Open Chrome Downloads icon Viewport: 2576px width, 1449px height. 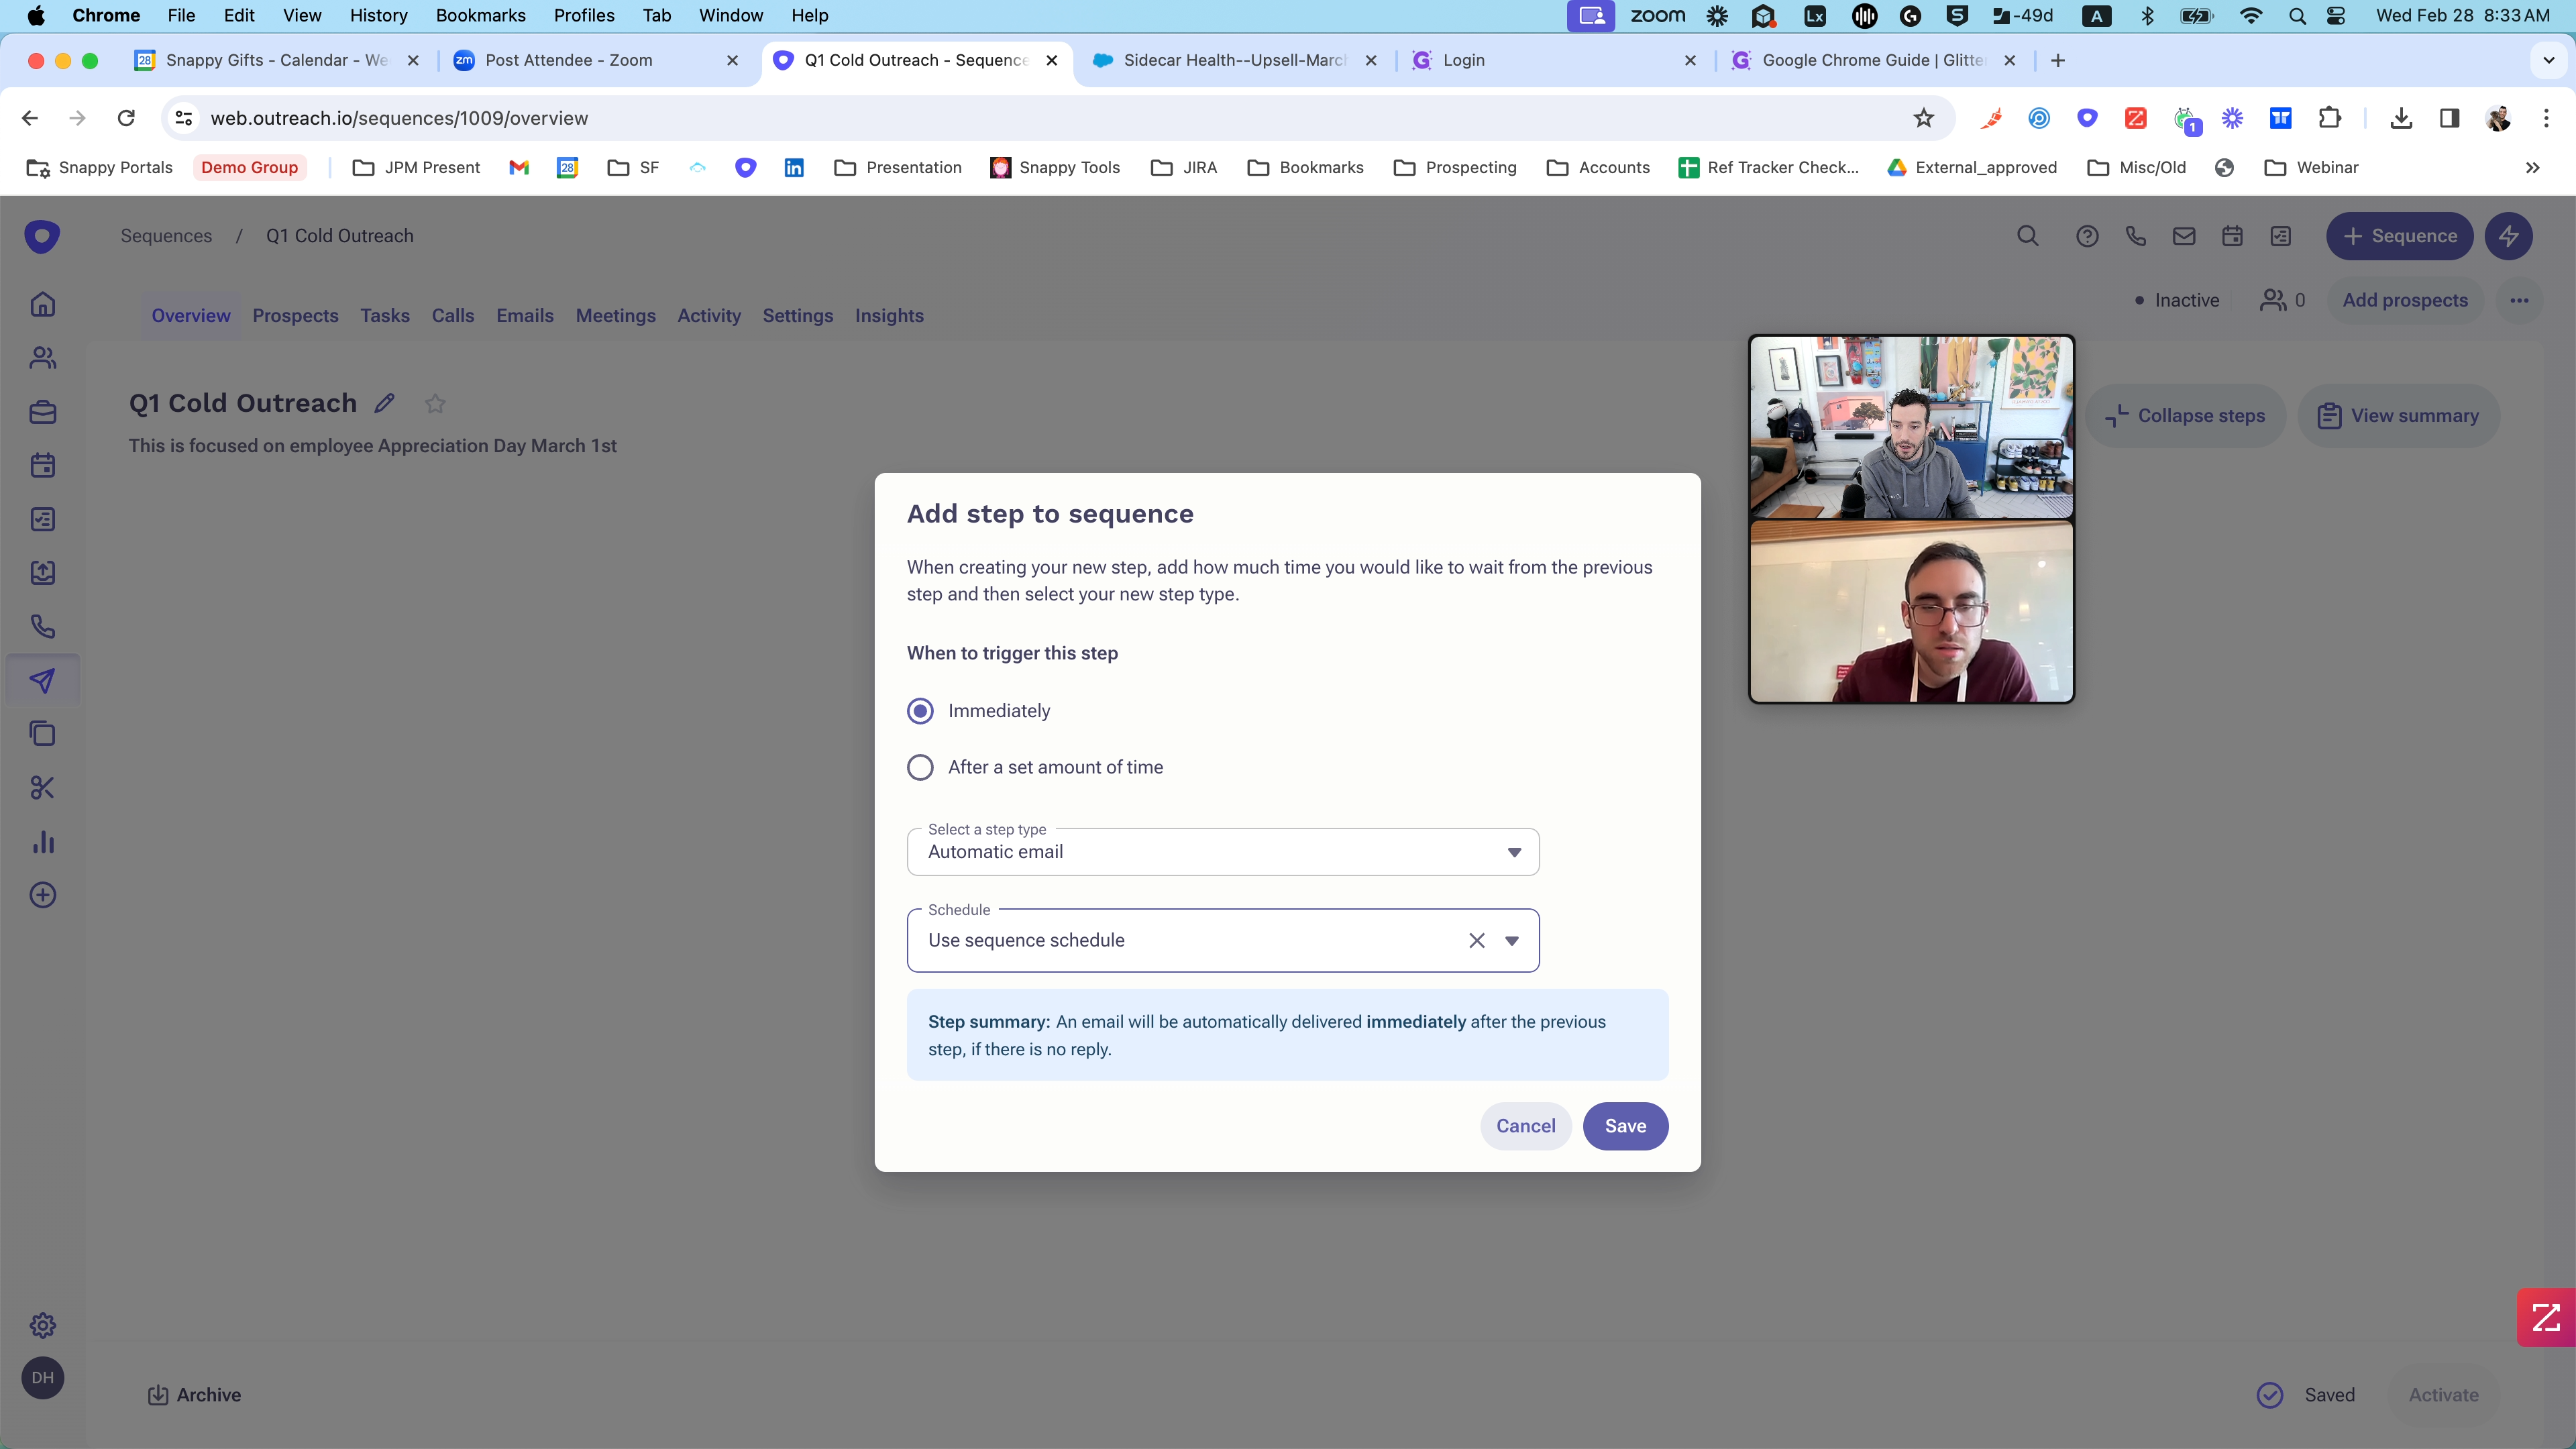(x=2401, y=118)
